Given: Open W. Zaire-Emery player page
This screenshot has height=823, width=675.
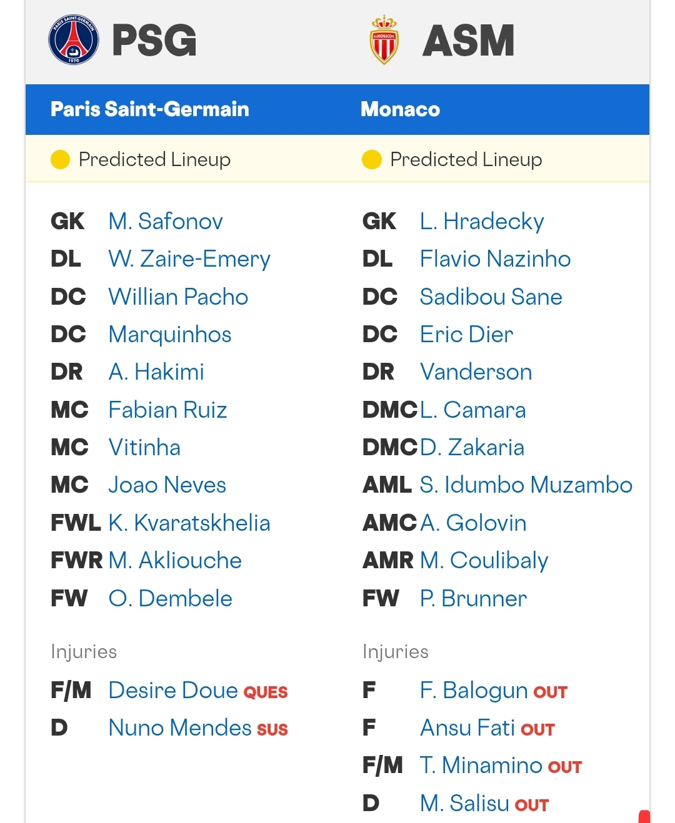Looking at the screenshot, I should [x=189, y=259].
